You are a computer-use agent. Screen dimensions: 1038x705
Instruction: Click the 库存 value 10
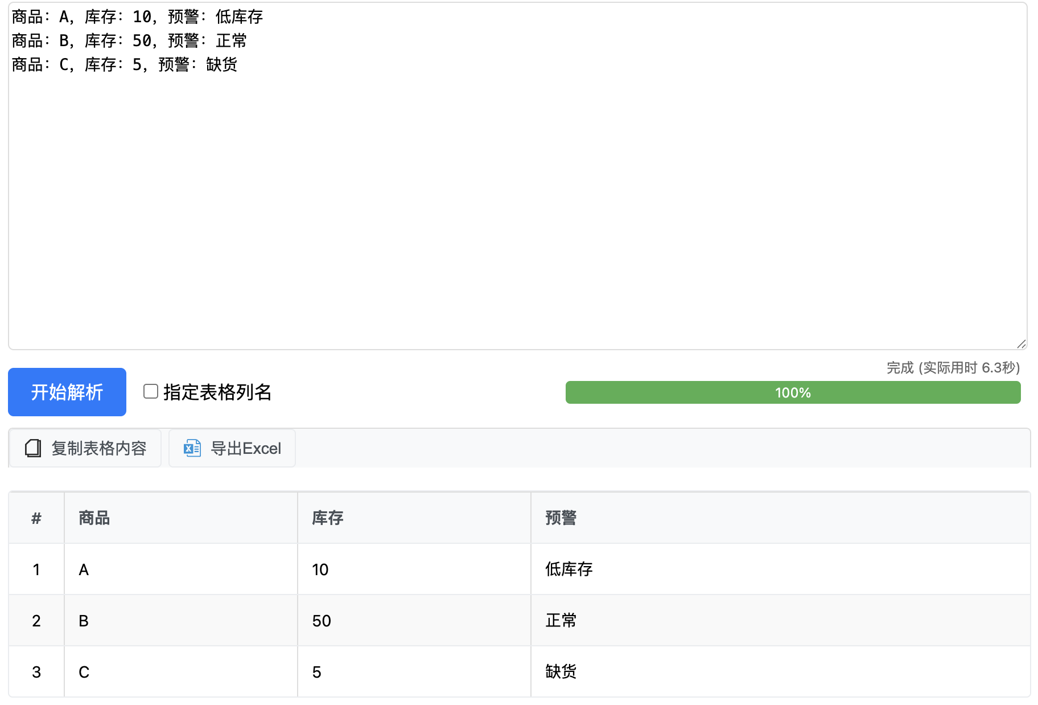coord(414,569)
